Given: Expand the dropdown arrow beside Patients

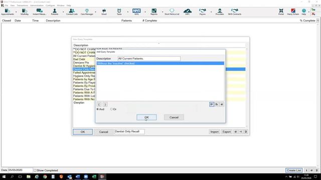Looking at the screenshot, I should coord(63,12).
